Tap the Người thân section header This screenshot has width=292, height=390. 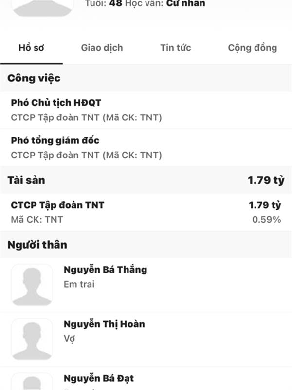tap(146, 245)
